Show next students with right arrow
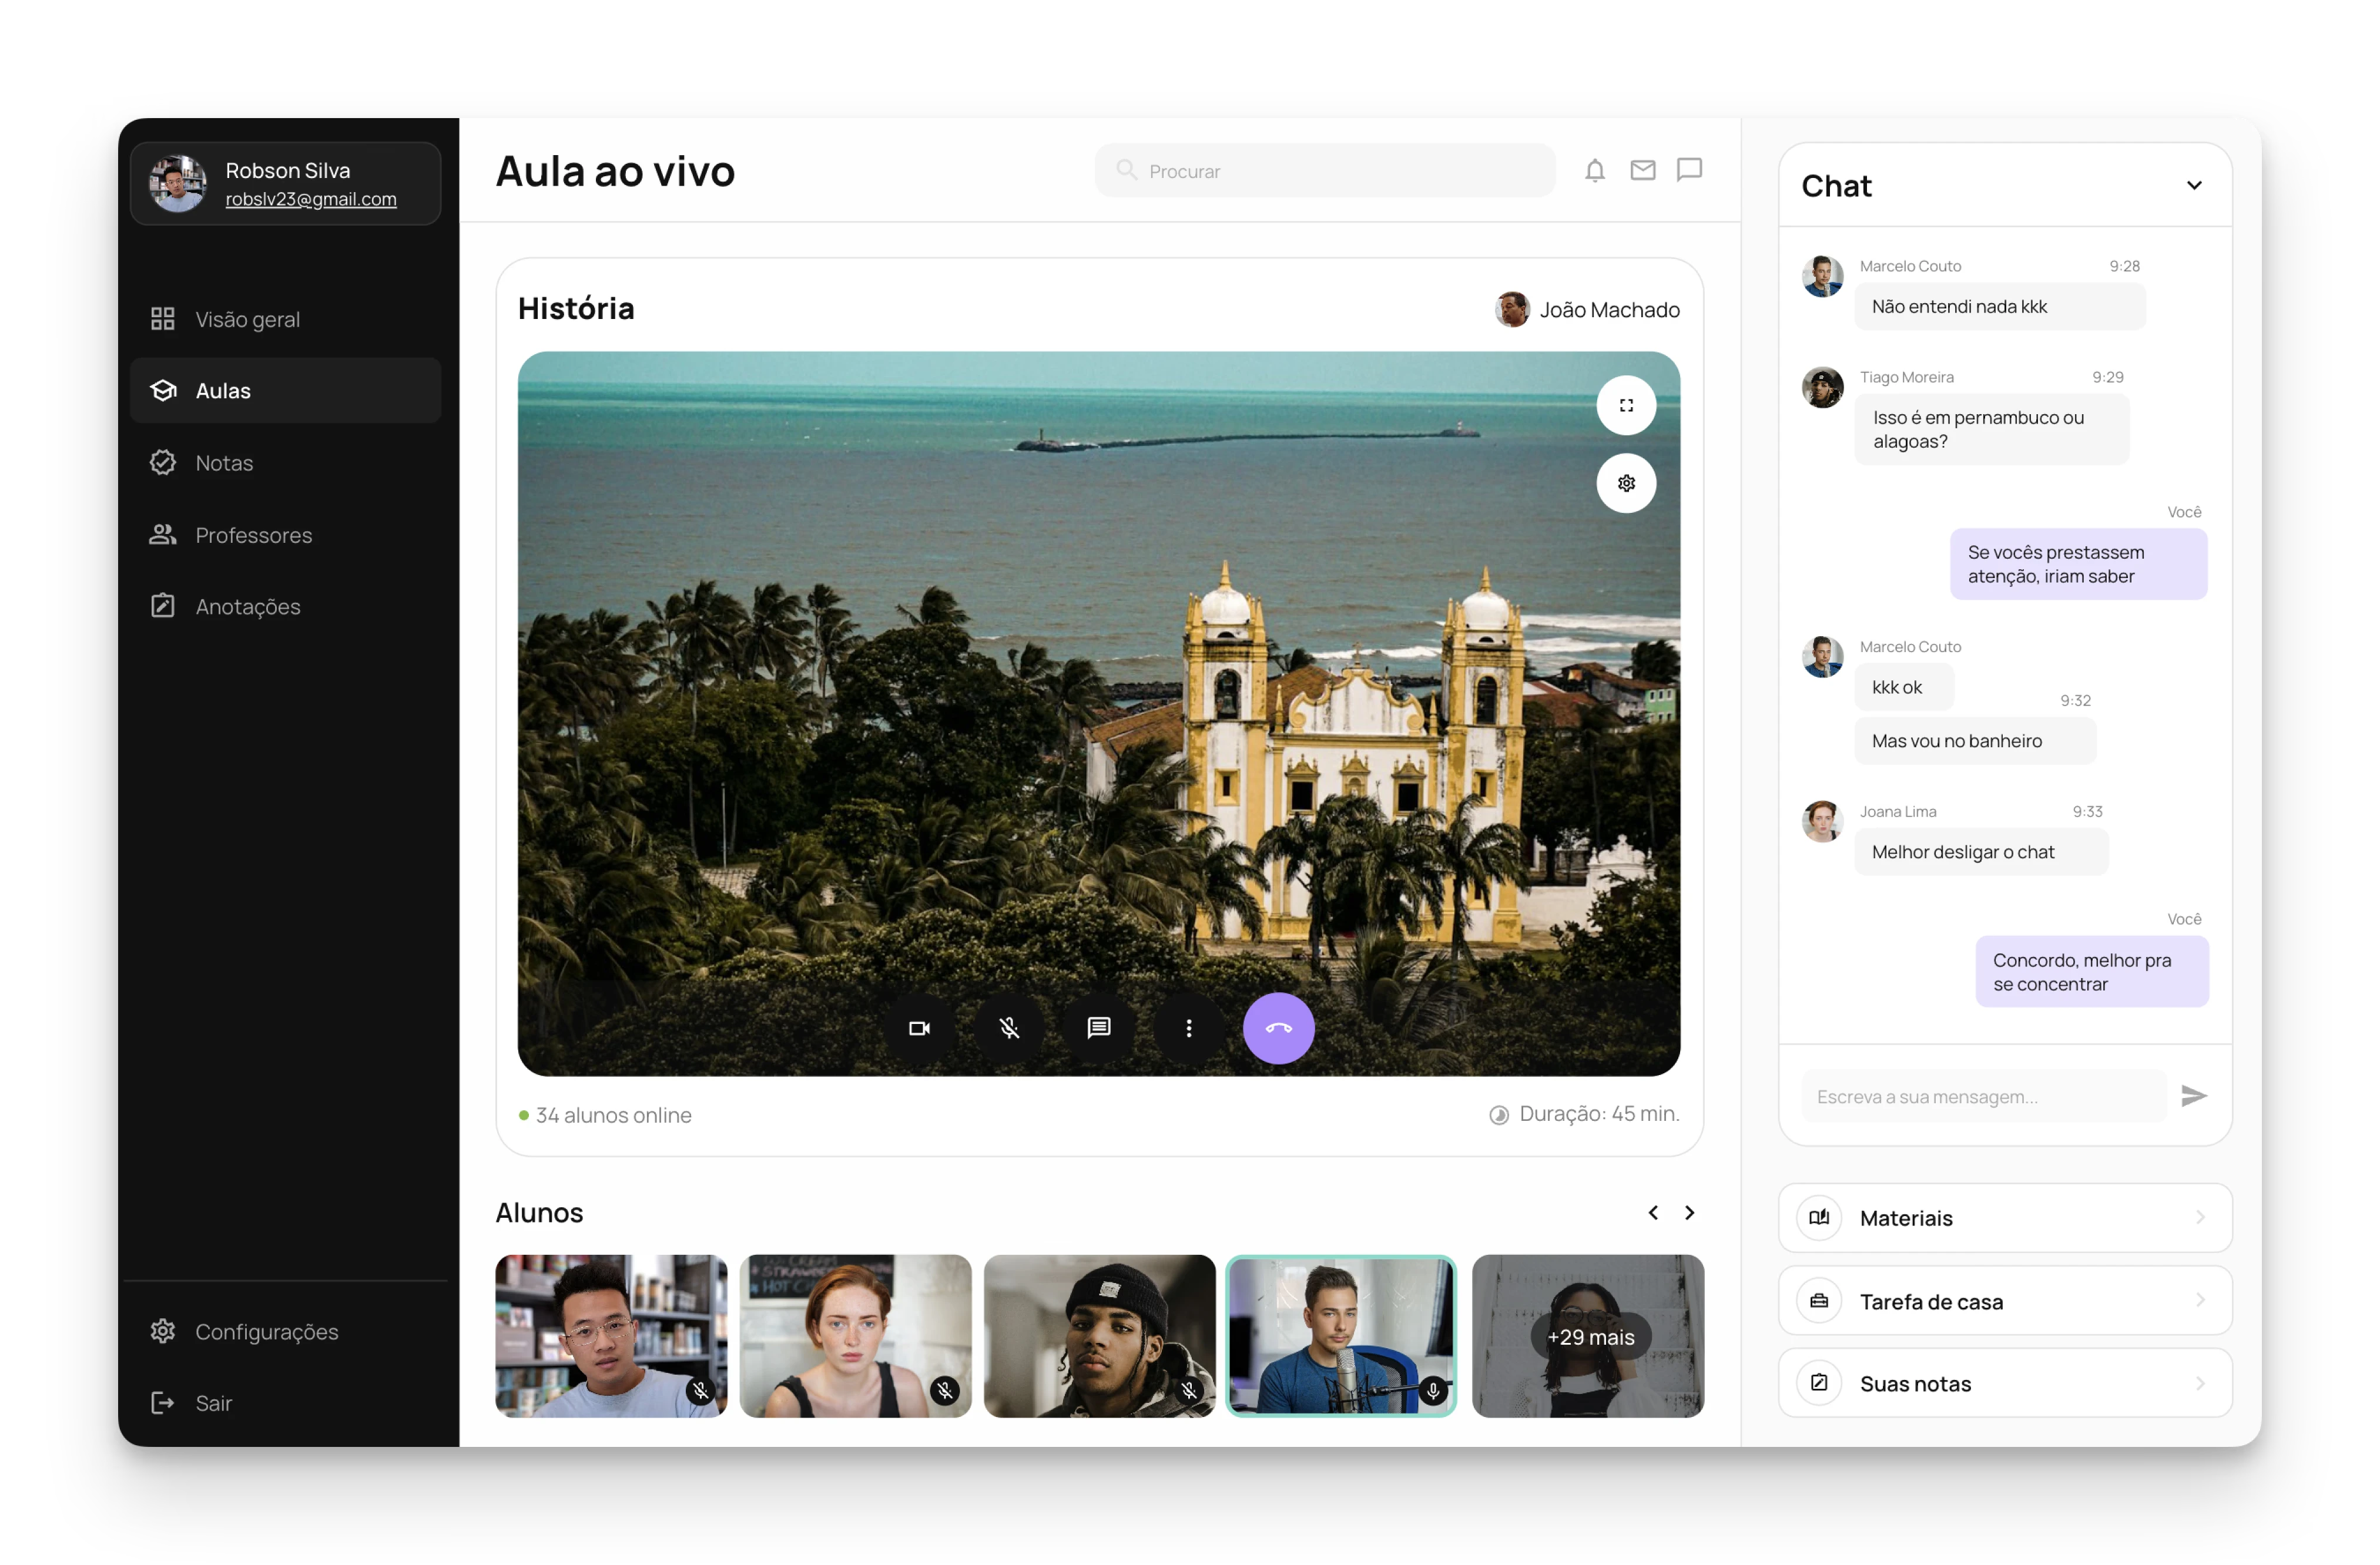 coord(1689,1212)
